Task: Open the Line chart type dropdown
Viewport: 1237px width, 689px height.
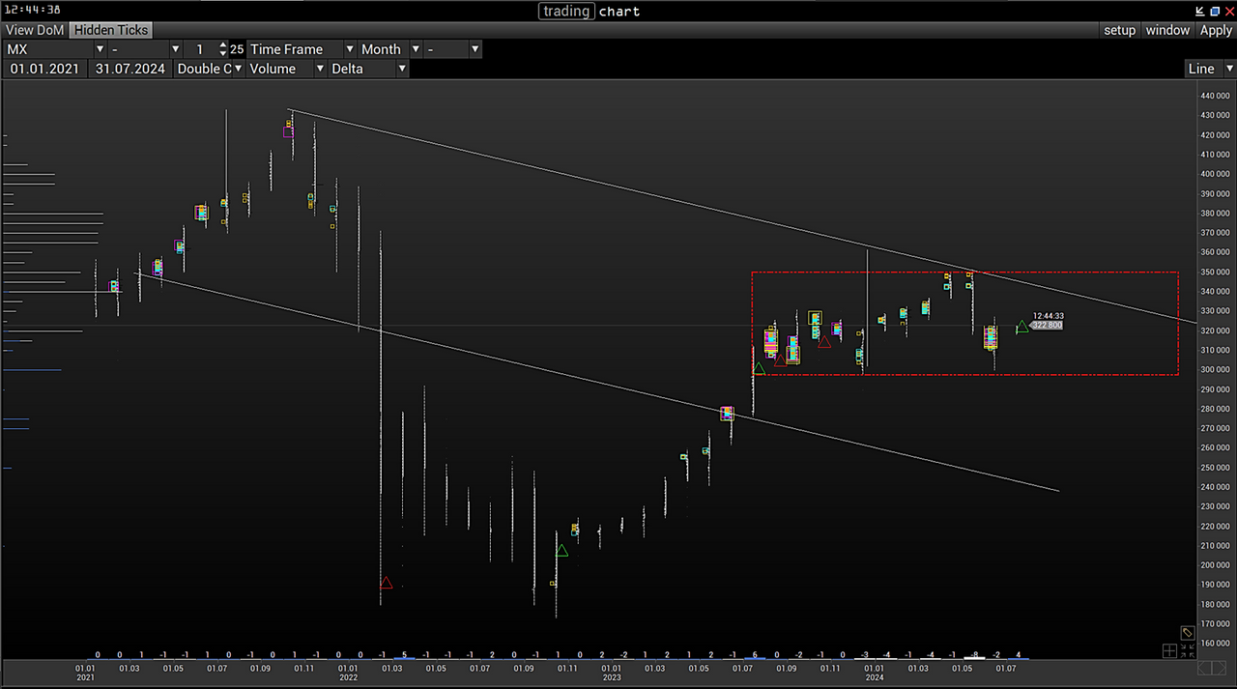Action: pyautogui.click(x=1209, y=69)
